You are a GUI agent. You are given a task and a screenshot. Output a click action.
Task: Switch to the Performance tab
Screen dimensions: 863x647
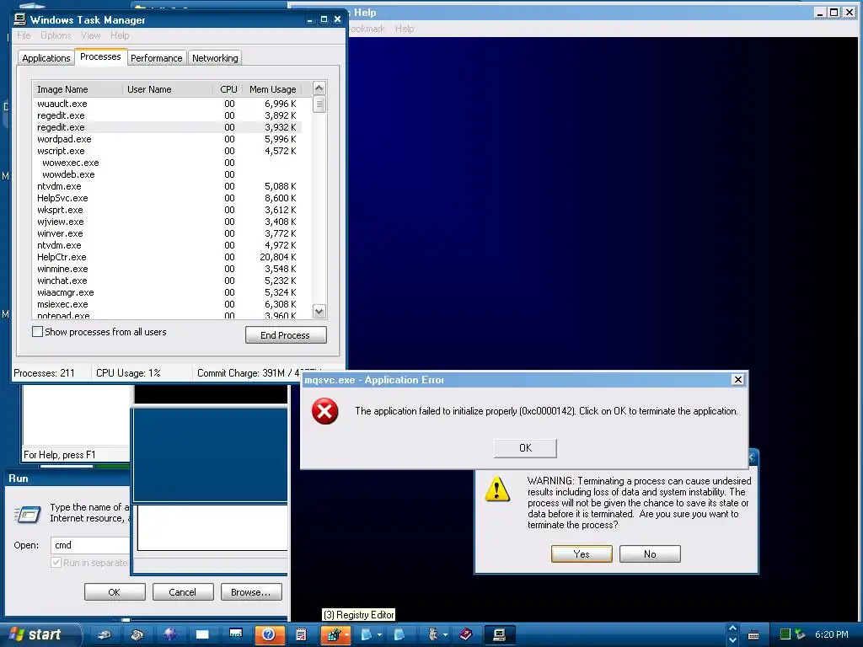(x=156, y=58)
